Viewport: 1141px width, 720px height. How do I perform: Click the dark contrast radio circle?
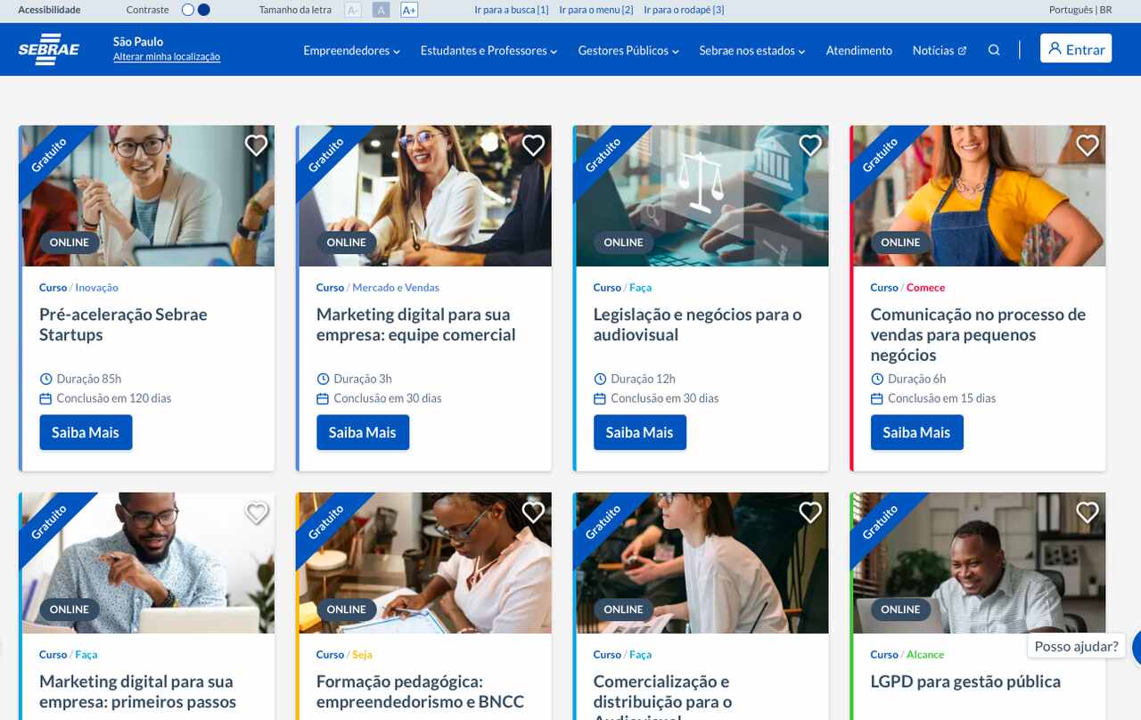(x=203, y=10)
